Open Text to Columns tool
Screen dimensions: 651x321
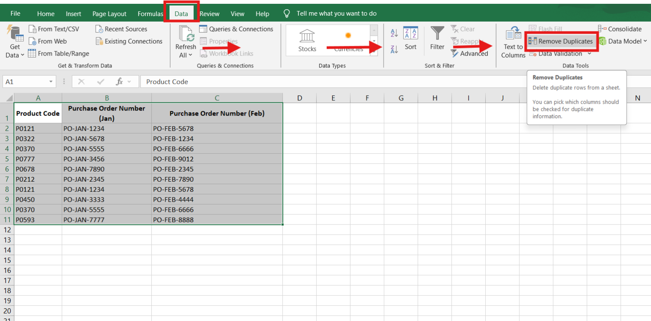513,42
